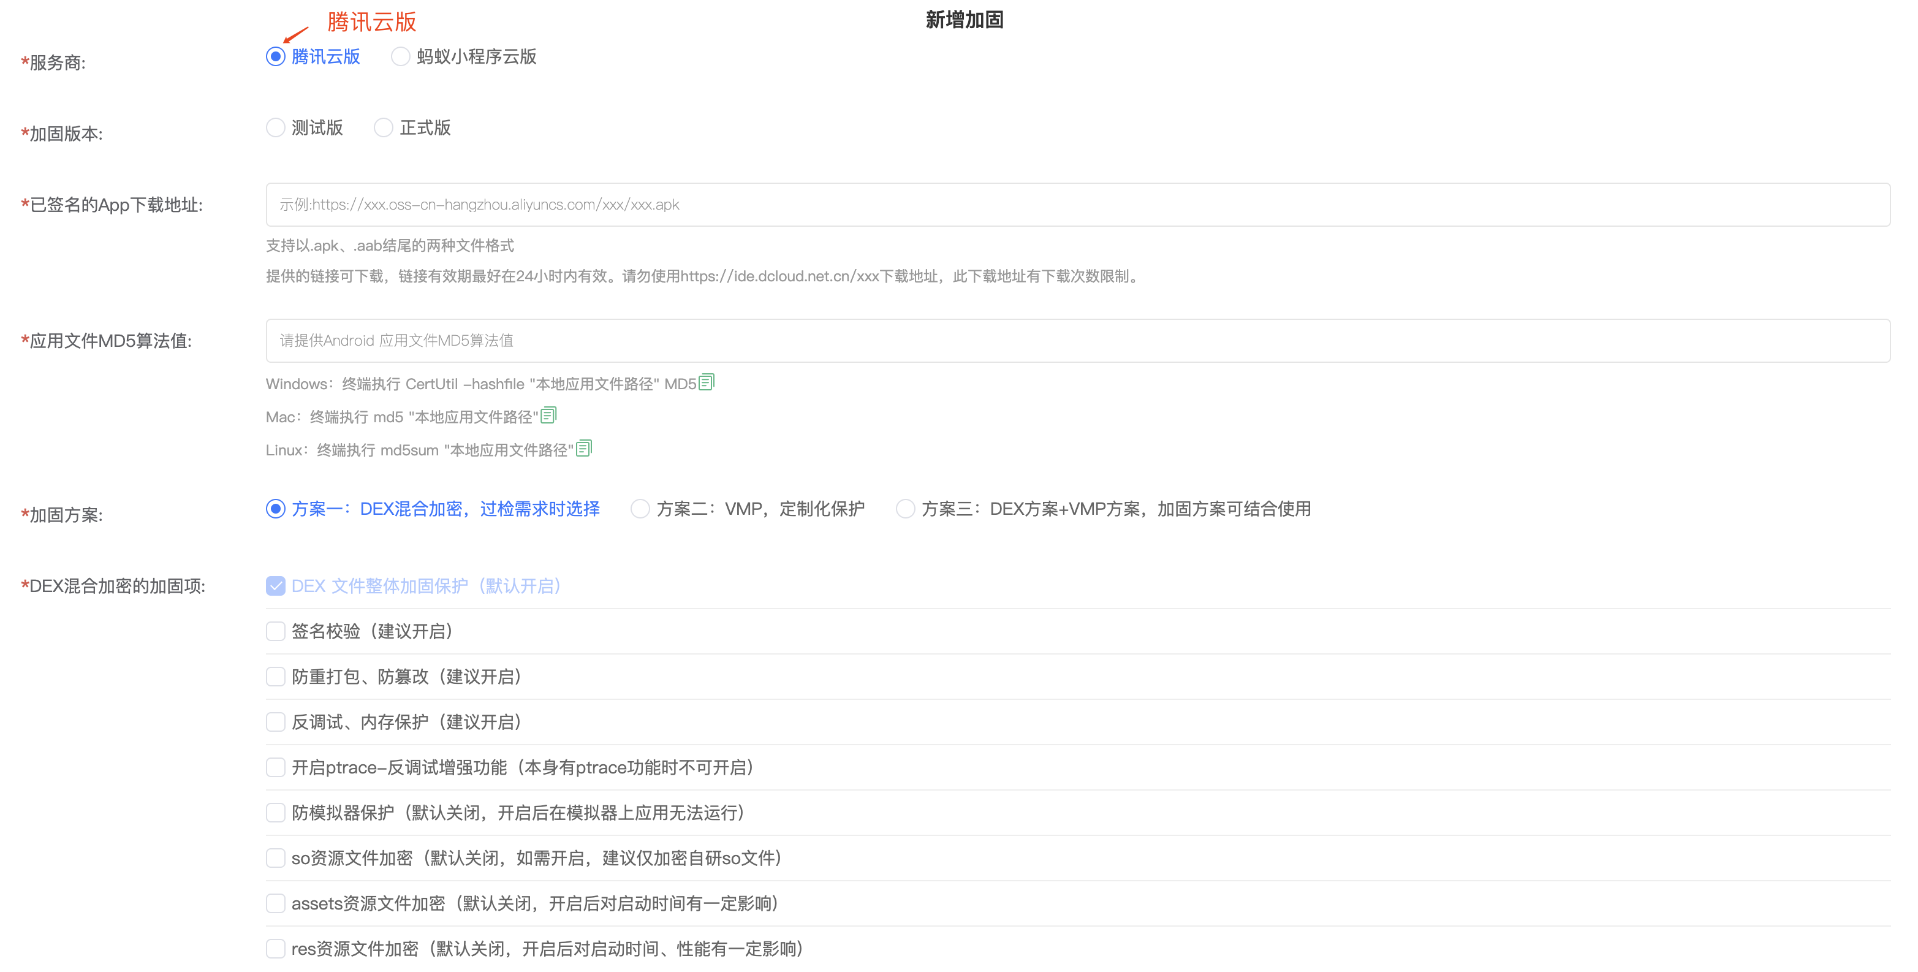This screenshot has height=972, width=1918.
Task: Enable res资源文件加密 checkbox
Action: click(276, 950)
